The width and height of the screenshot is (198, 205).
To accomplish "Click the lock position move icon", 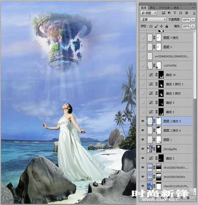I will 161,26.
